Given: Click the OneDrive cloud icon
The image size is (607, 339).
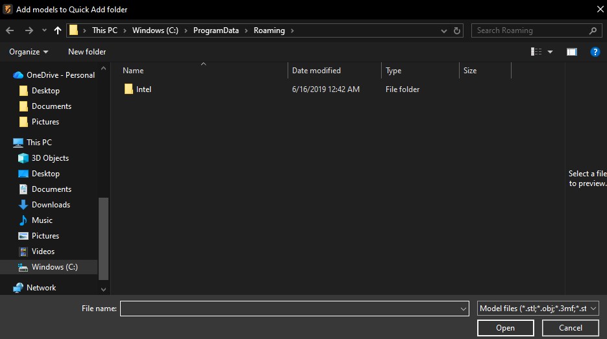Looking at the screenshot, I should pos(18,75).
